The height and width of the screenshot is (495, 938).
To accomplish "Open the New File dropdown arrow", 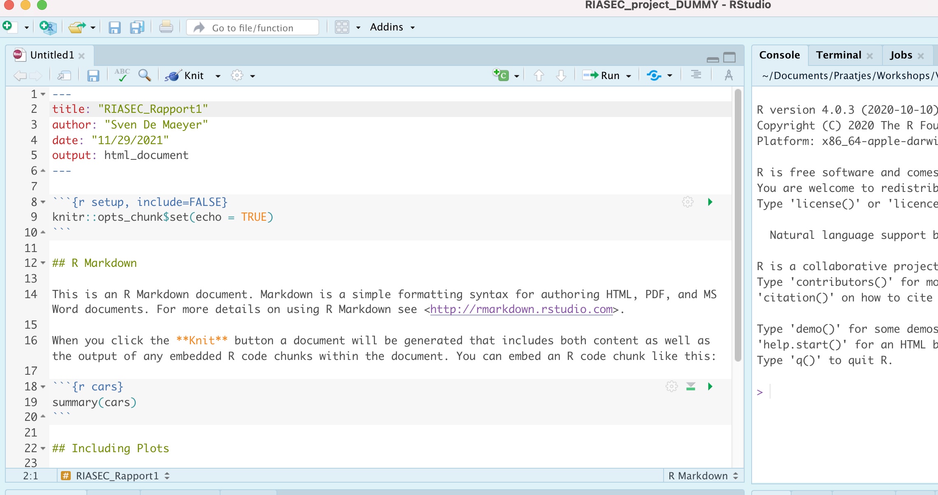I will 27,28.
